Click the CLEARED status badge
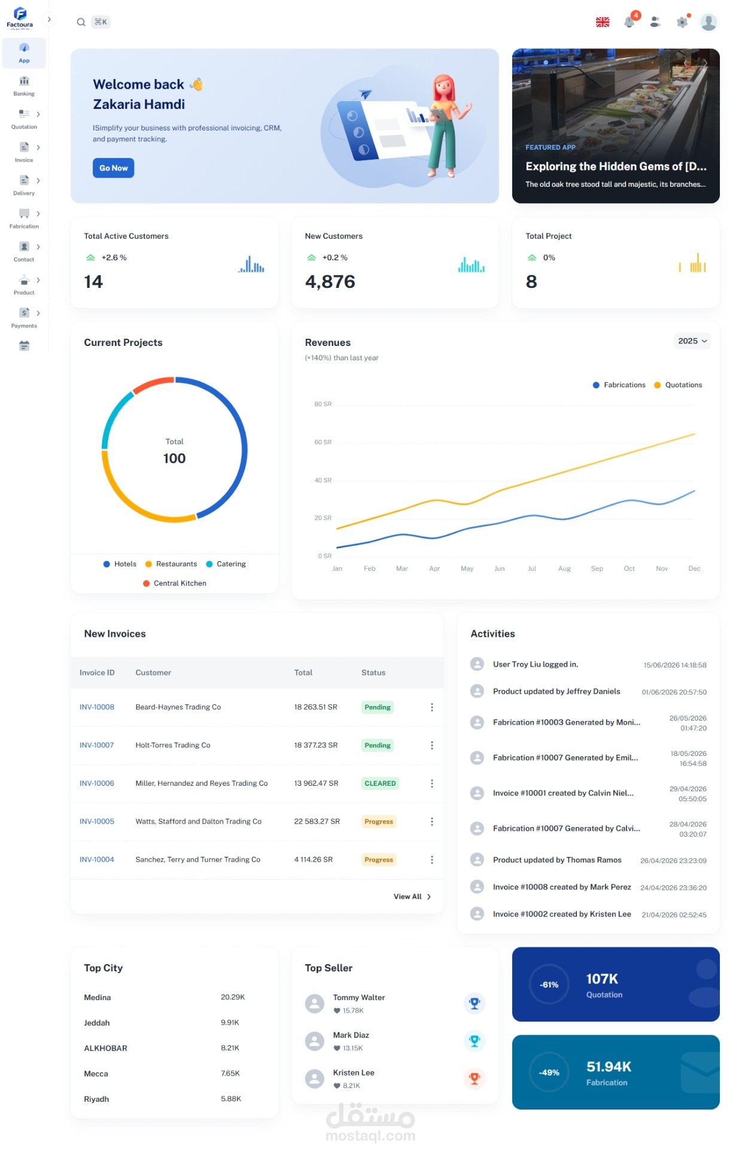Viewport: 742px width, 1167px height. click(380, 783)
